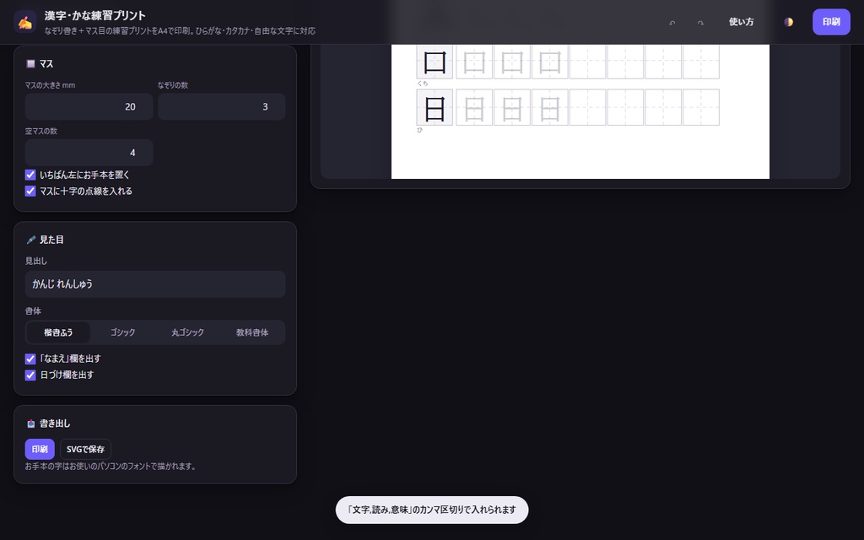The image size is (864, 540).
Task: Click the ひ reading under 日 row
Action: (420, 130)
